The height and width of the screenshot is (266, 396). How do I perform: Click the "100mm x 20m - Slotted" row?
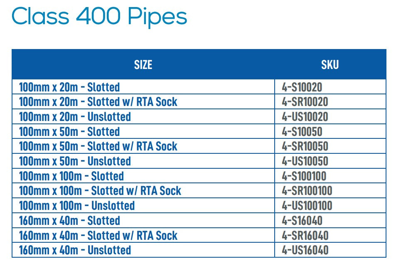tap(69, 87)
